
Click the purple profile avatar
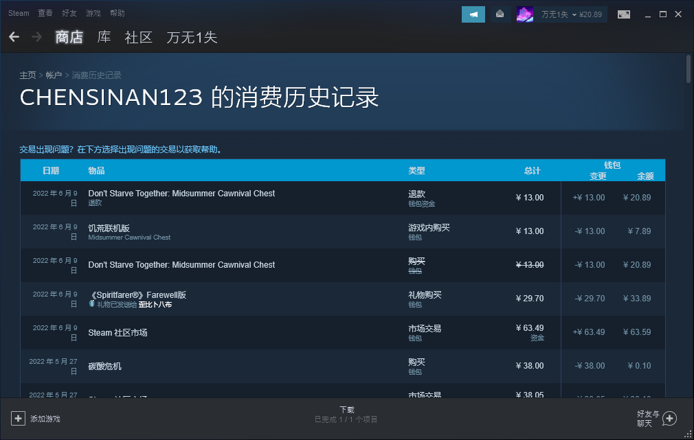(x=525, y=14)
